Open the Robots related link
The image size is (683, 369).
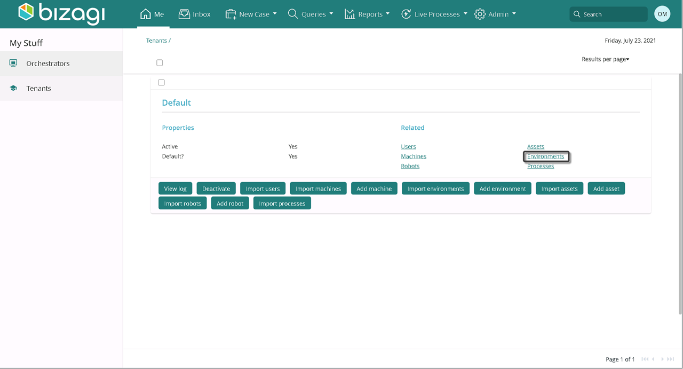(x=410, y=166)
